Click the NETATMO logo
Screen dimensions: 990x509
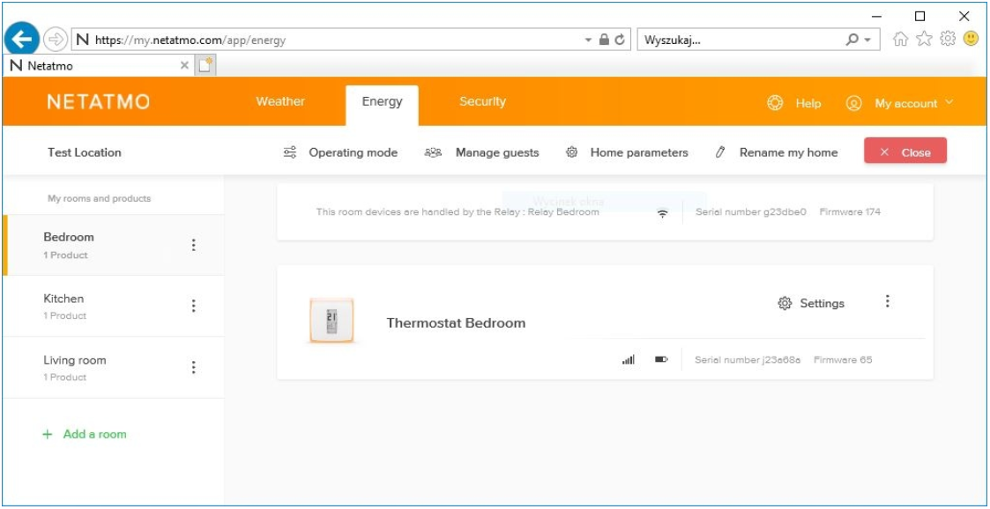[x=99, y=101]
